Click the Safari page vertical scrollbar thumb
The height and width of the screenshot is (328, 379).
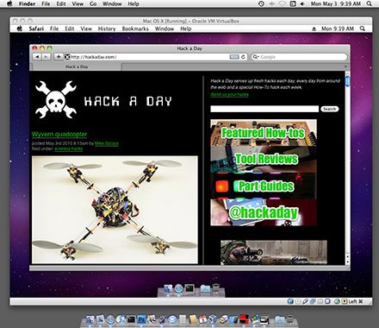[347, 80]
